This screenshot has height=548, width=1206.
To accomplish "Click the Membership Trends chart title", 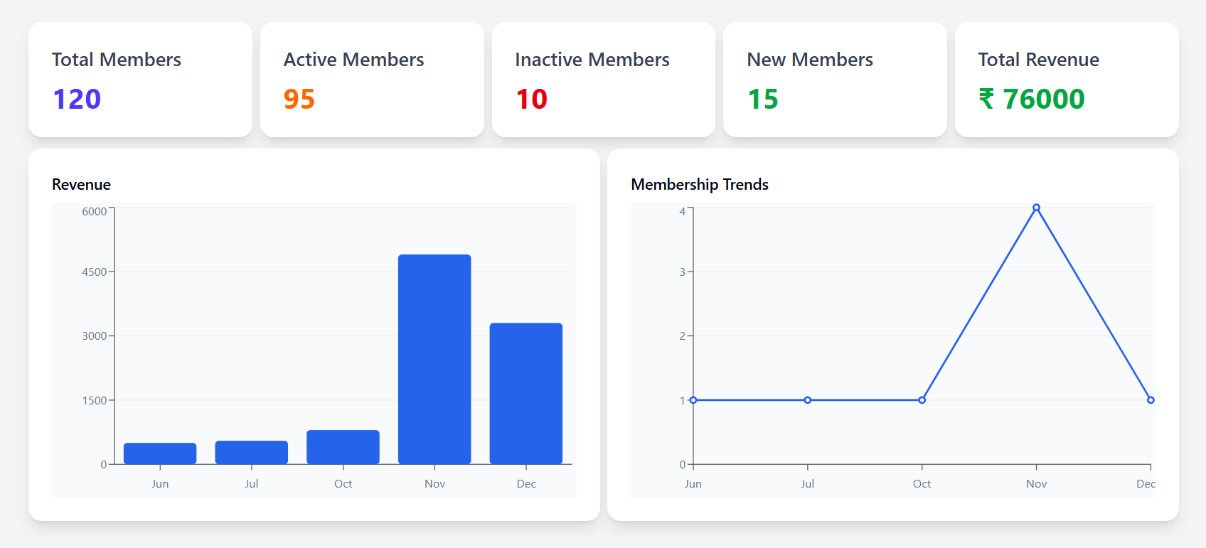I will point(700,185).
